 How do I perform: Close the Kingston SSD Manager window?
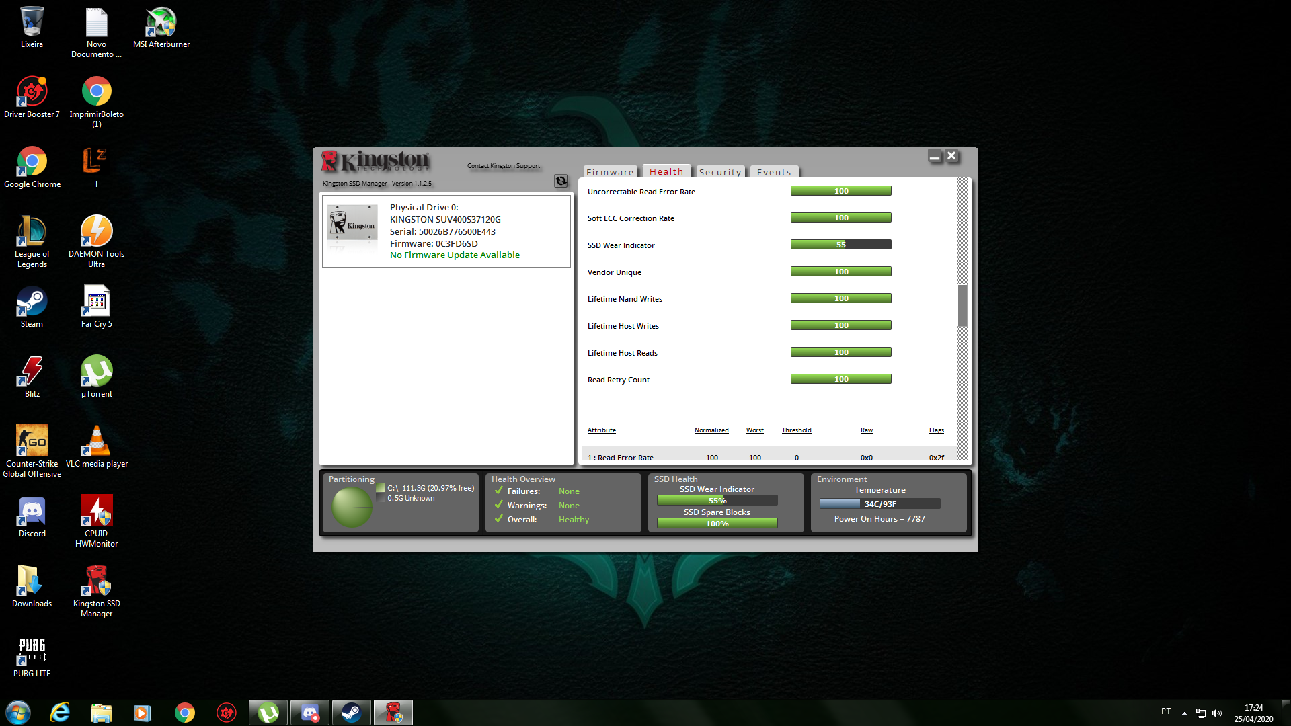coord(951,156)
